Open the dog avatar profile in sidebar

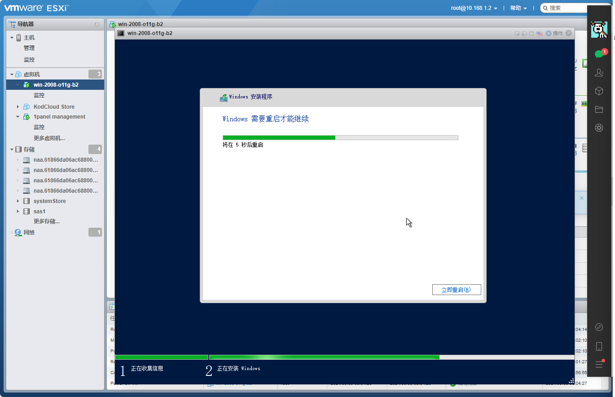599,29
